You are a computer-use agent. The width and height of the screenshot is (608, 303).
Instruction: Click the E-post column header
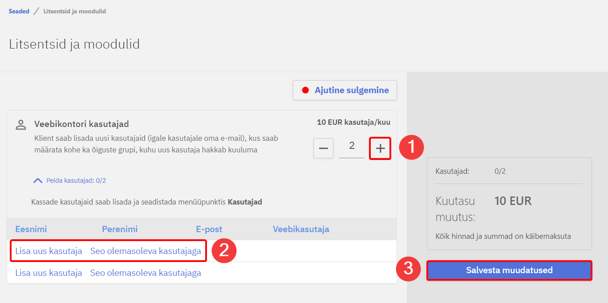tap(209, 229)
